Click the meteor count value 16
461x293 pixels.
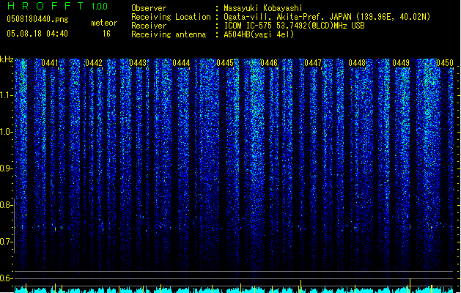tap(106, 34)
